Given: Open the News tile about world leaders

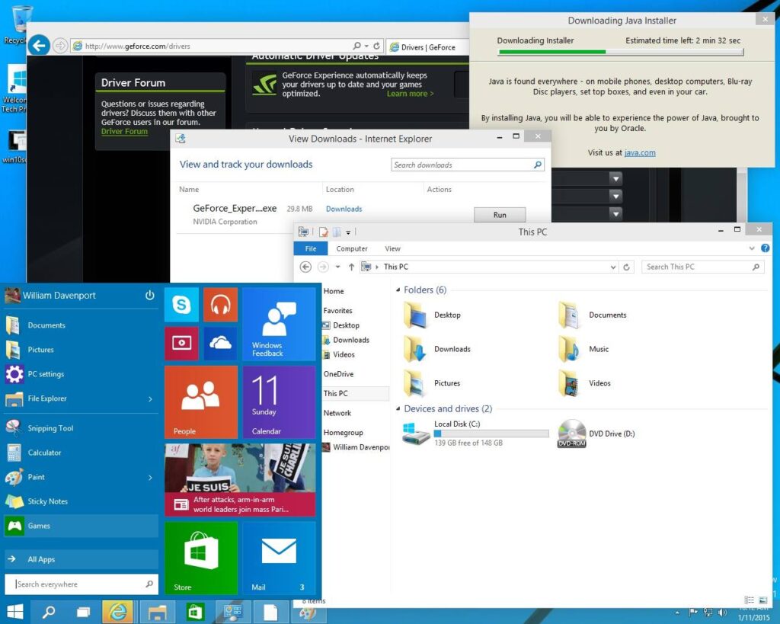Looking at the screenshot, I should coord(240,480).
